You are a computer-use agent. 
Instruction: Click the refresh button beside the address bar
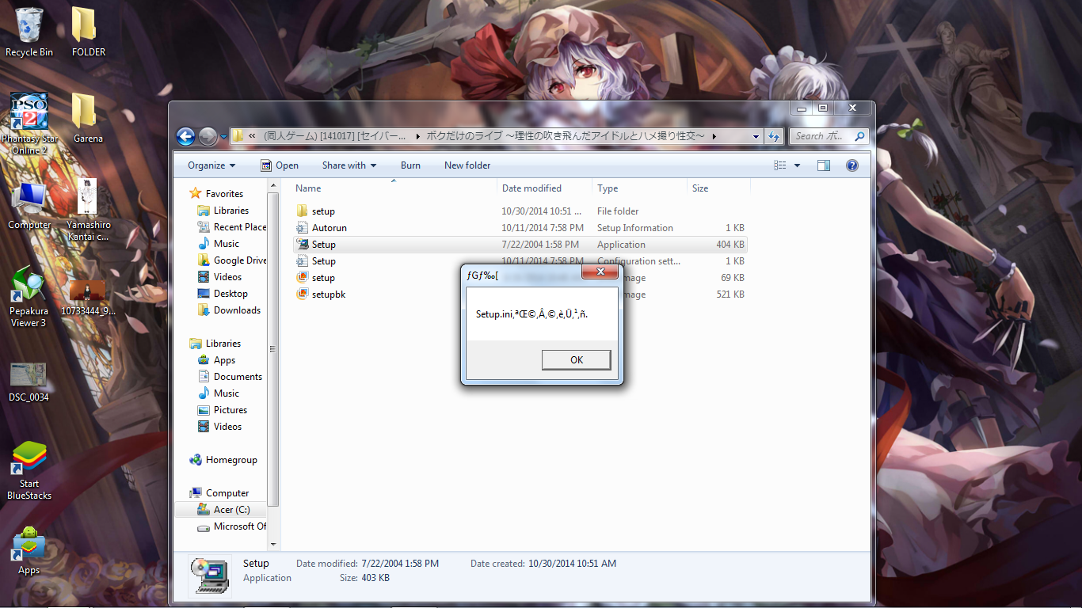pos(775,136)
